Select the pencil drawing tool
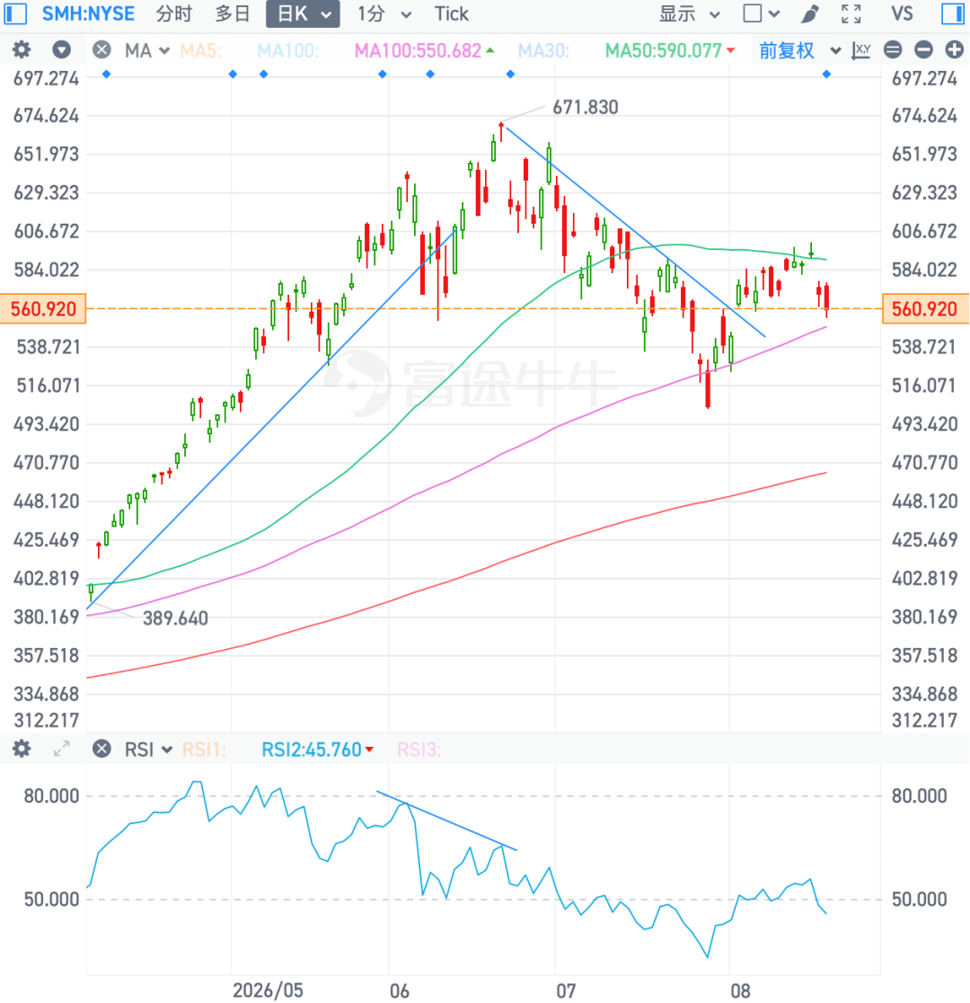The height and width of the screenshot is (1003, 970). coord(809,13)
